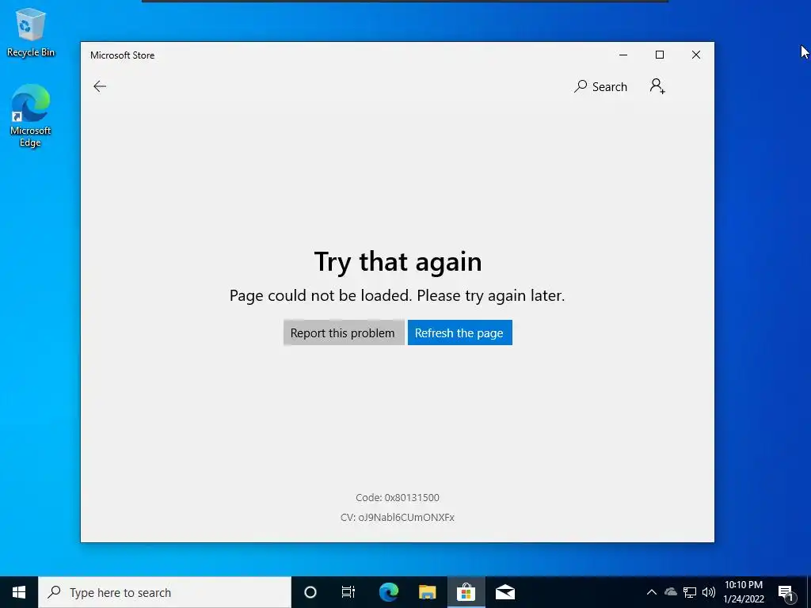Click the Microsoft Store window title text
The height and width of the screenshot is (608, 811).
coord(122,55)
